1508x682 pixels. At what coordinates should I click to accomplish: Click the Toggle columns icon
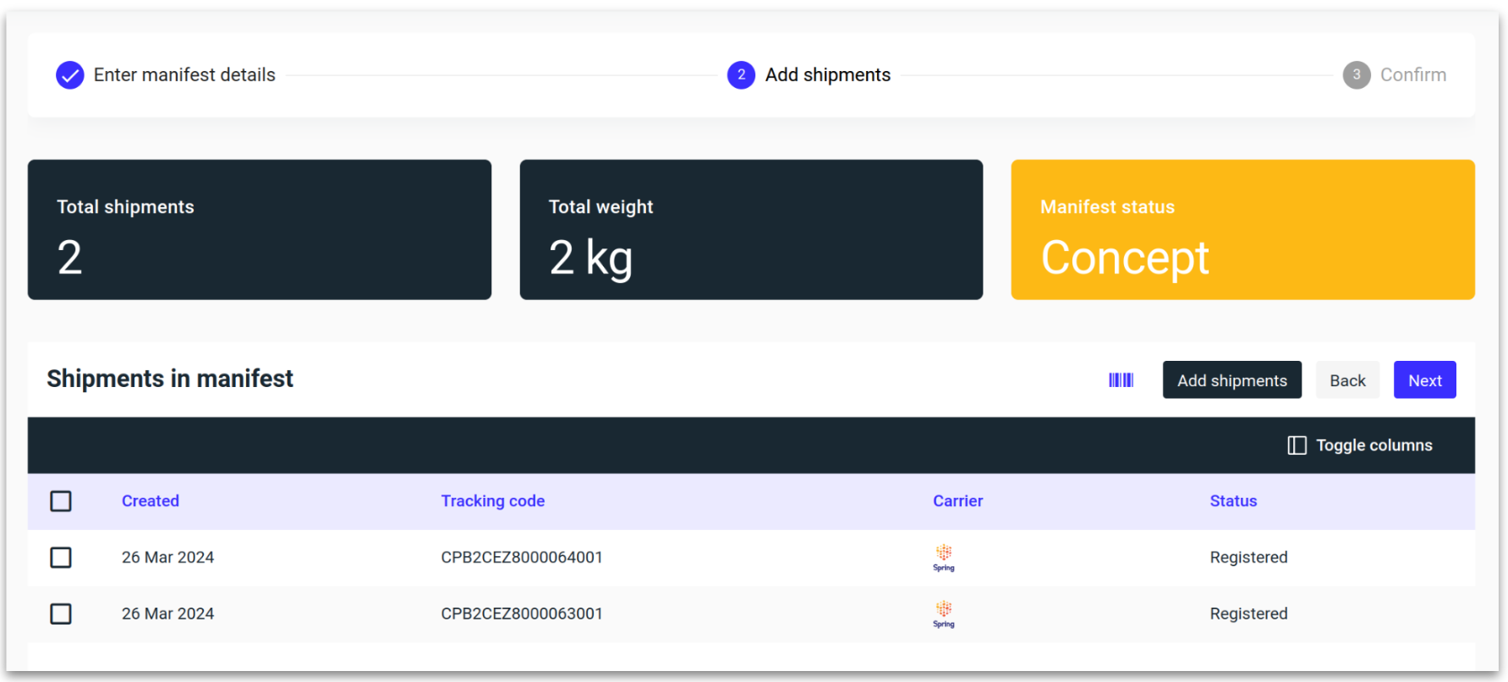tap(1297, 445)
